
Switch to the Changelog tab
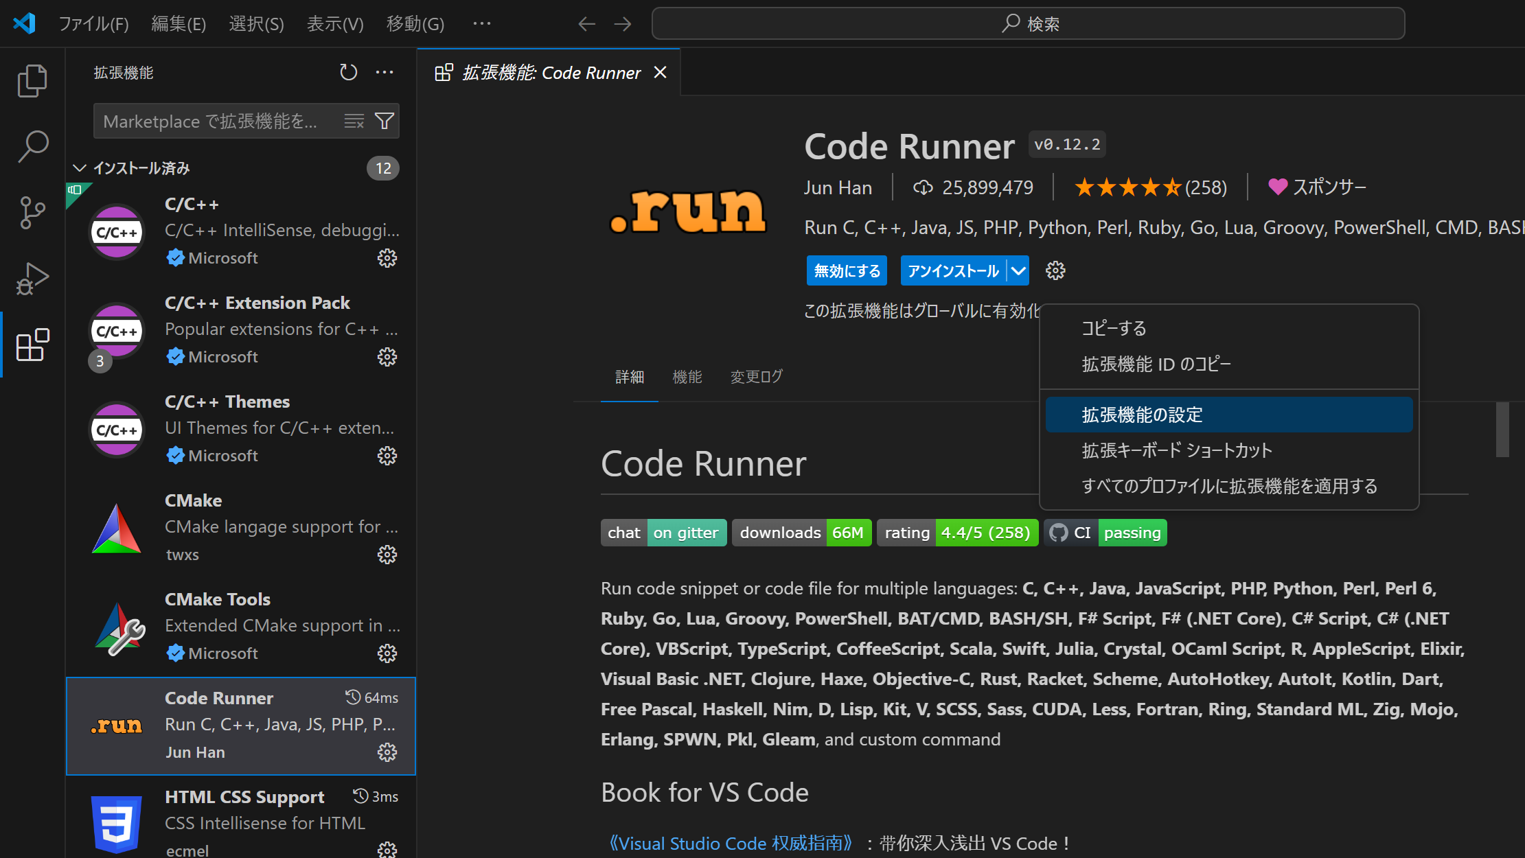click(757, 377)
